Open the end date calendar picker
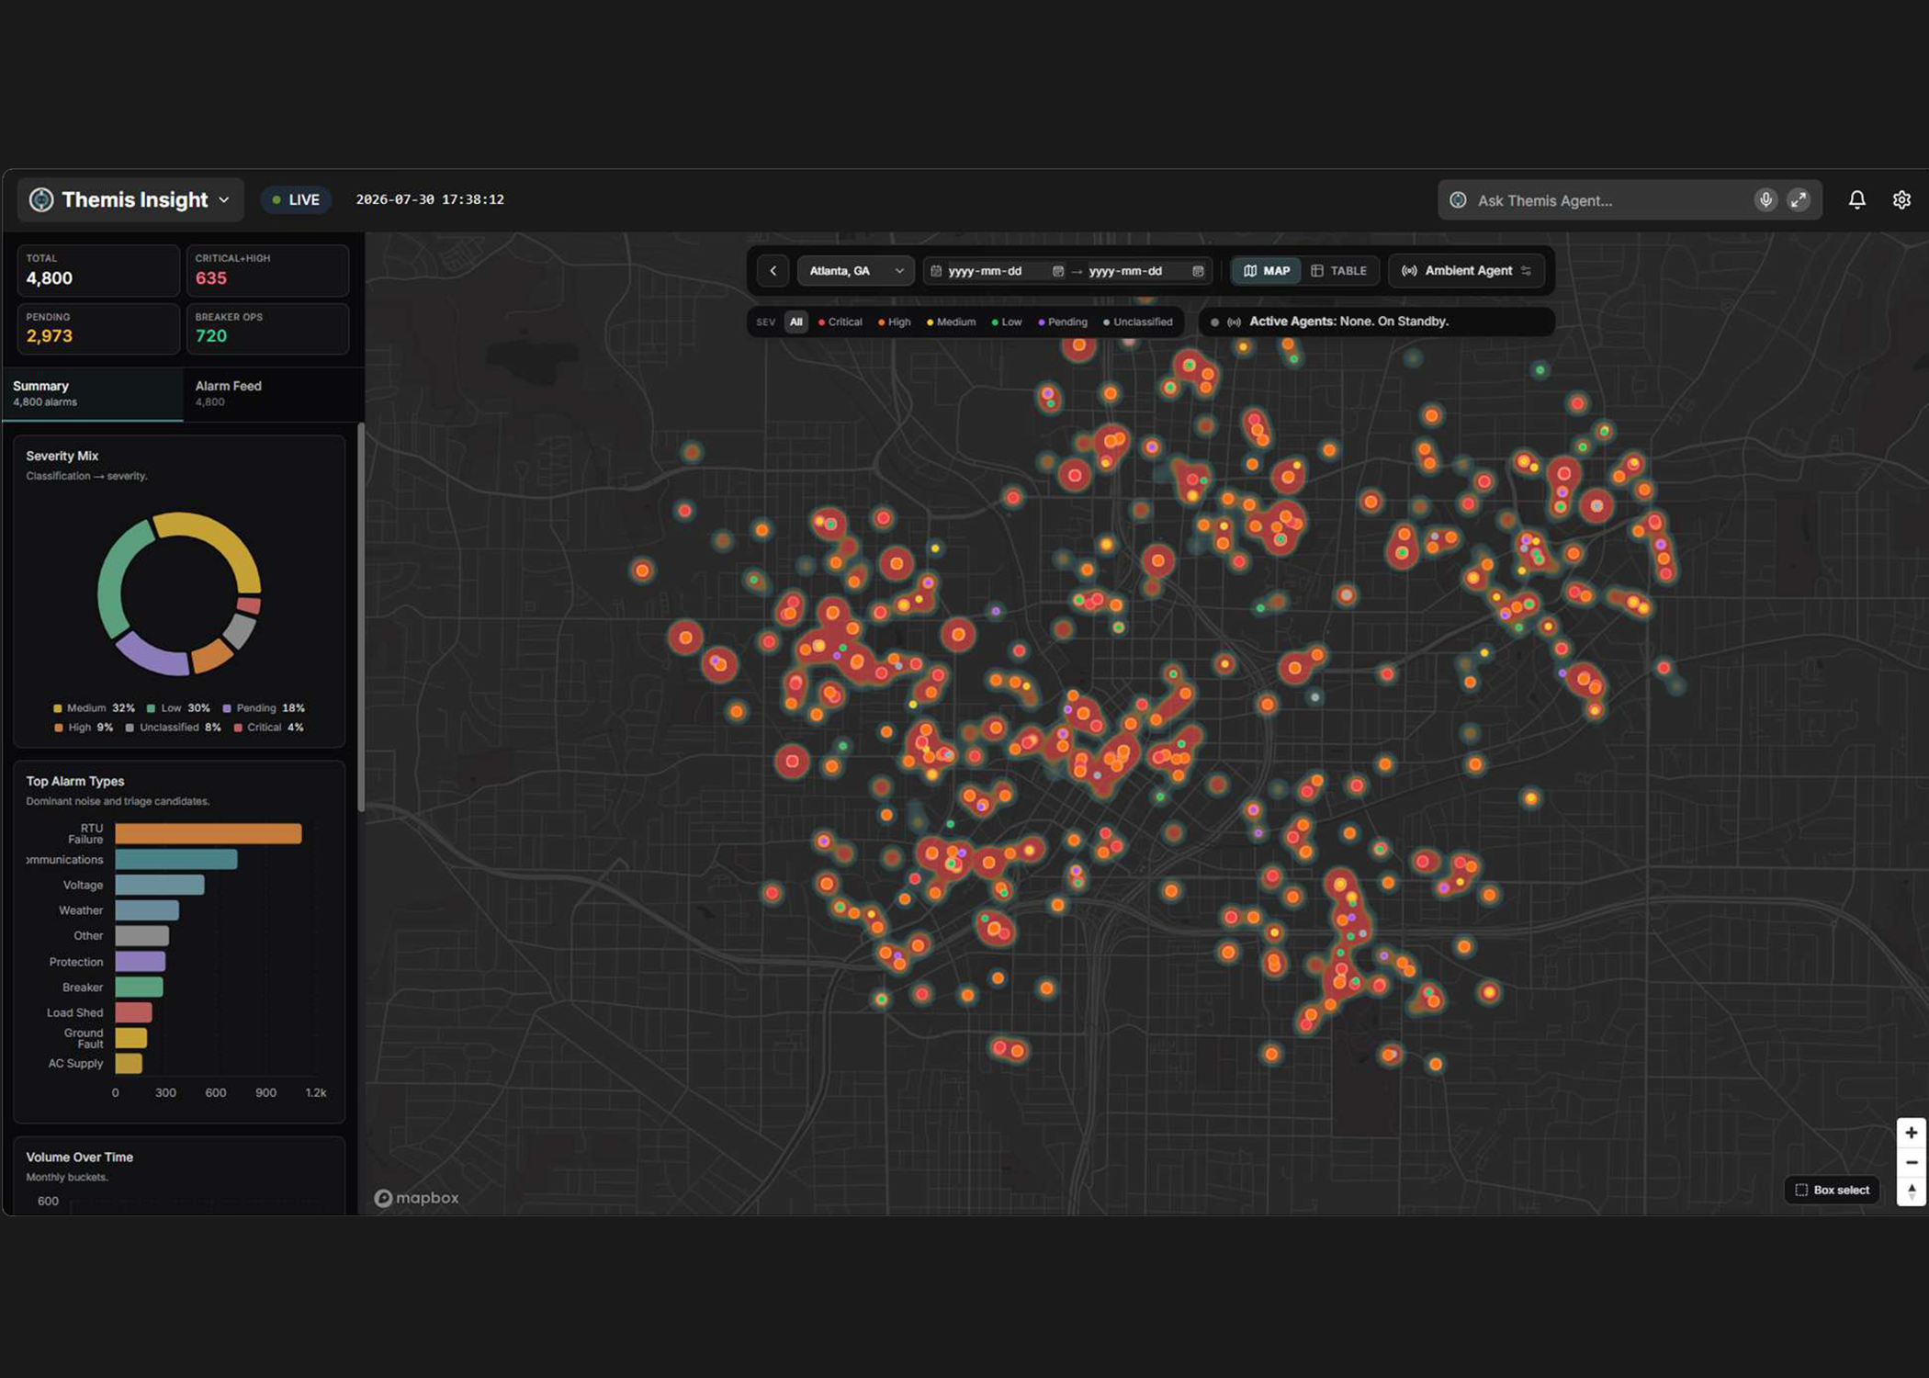This screenshot has height=1378, width=1929. click(x=1198, y=271)
